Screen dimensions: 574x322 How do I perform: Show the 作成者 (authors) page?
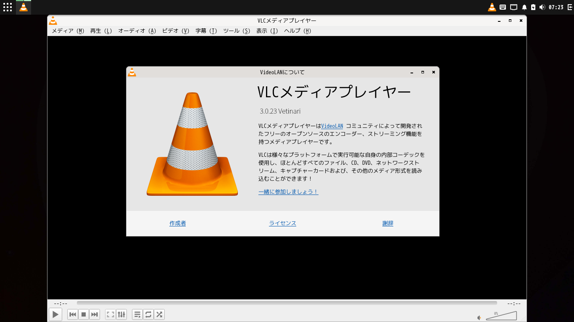coord(178,223)
